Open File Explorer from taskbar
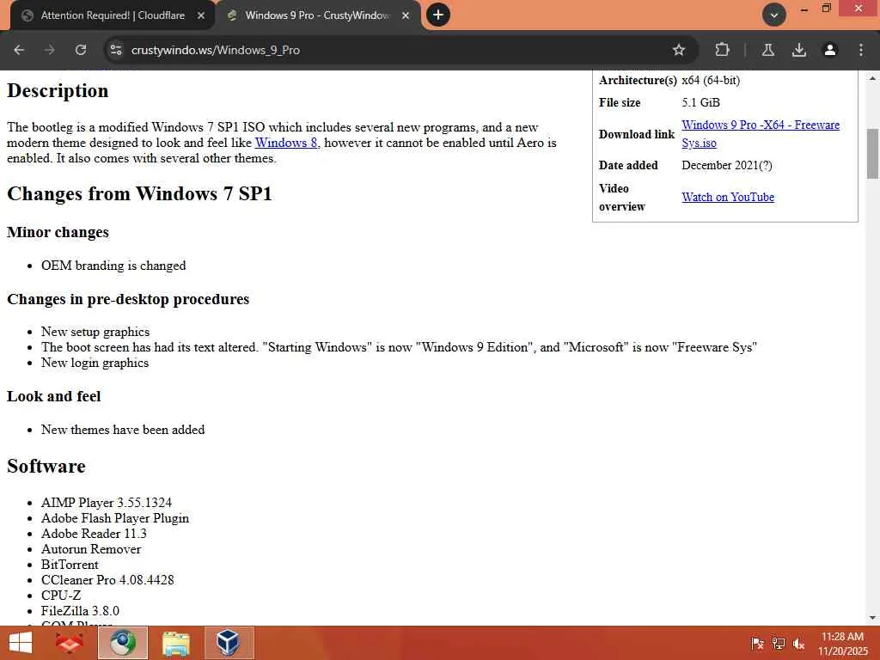Viewport: 880px width, 660px height. (x=175, y=643)
